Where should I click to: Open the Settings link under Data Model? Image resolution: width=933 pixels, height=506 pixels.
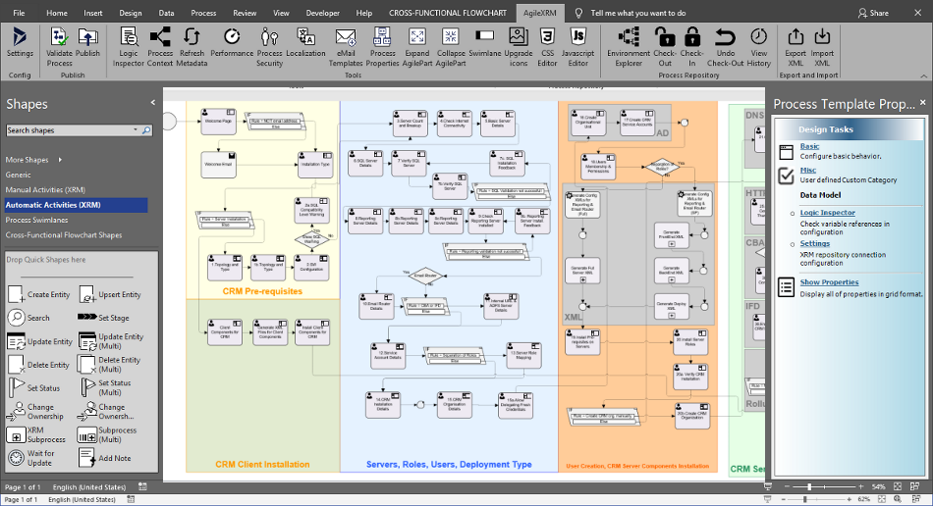(814, 243)
